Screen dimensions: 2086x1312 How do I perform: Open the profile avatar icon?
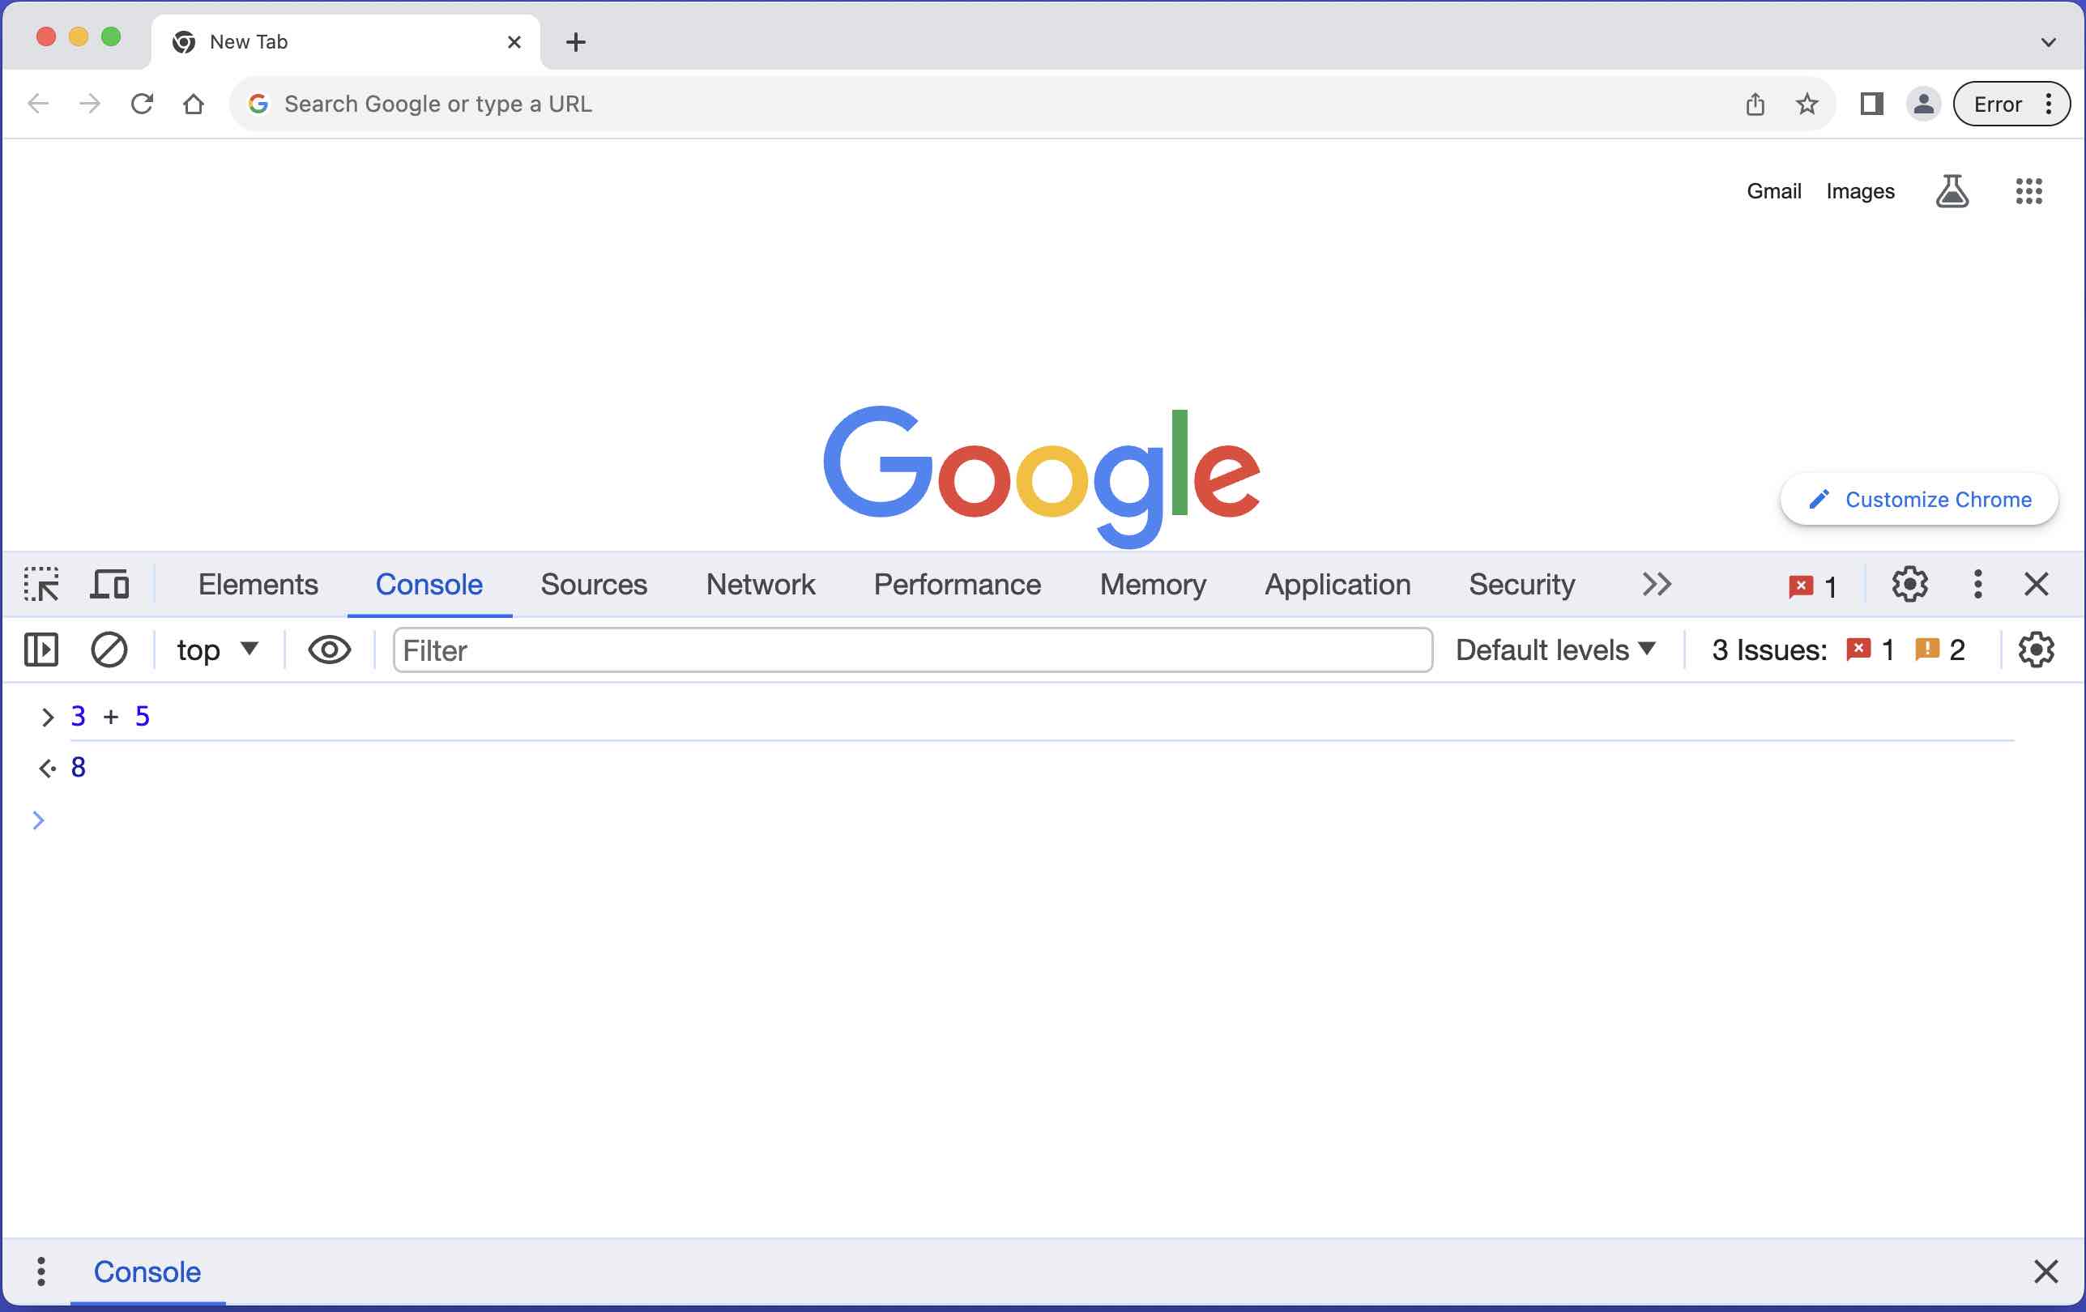(1922, 104)
